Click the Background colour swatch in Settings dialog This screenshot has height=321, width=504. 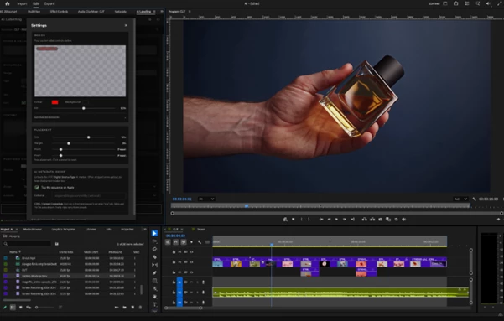coord(86,102)
